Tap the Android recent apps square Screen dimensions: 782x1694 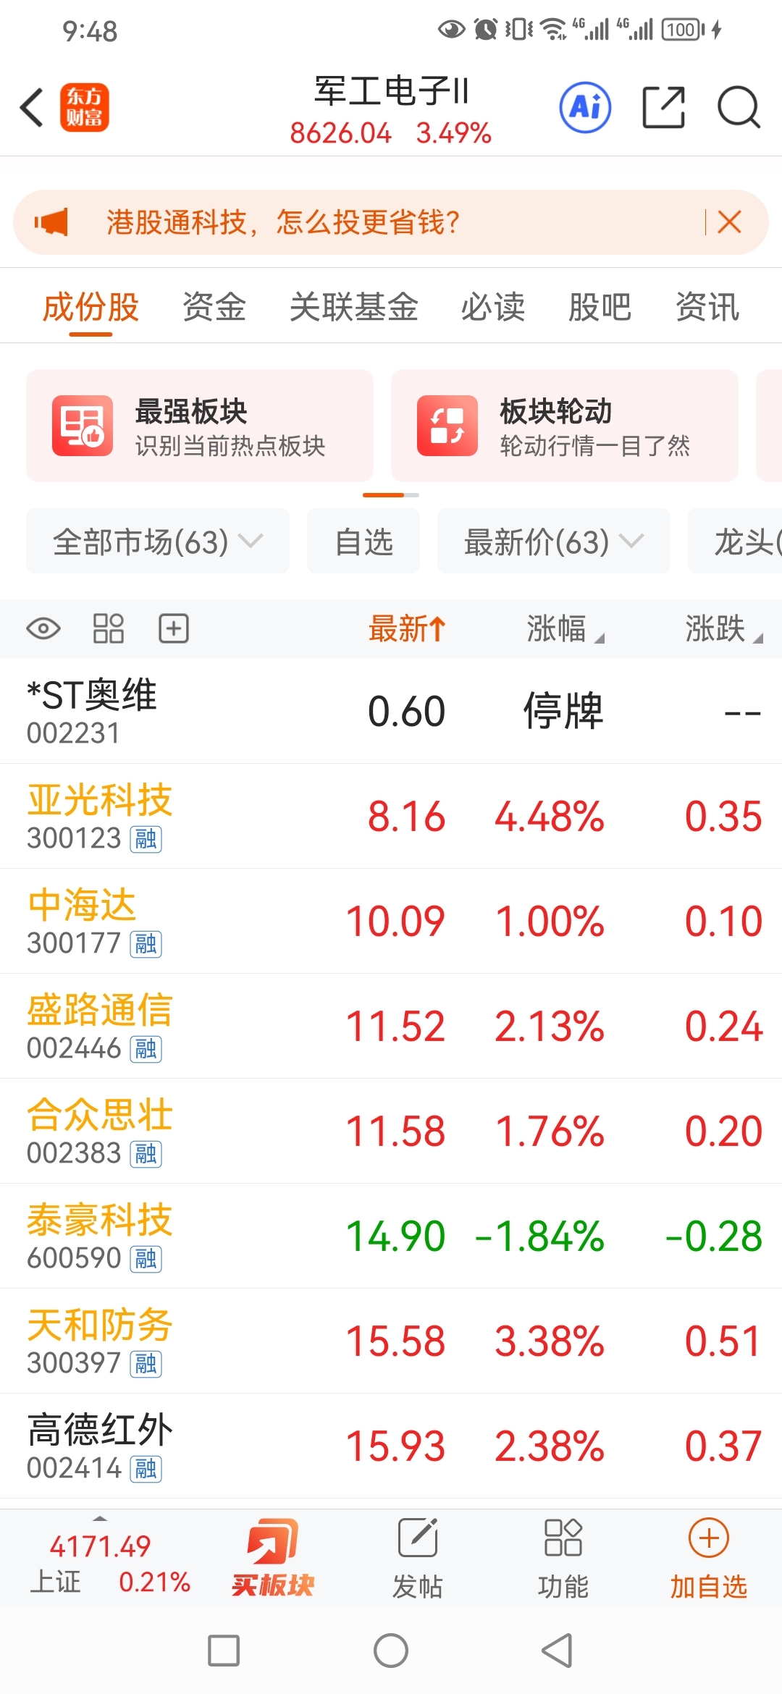[224, 1651]
